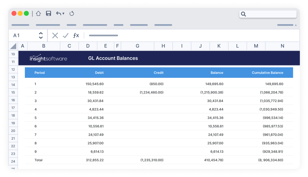Open the undo history dropdown arrow
This screenshot has width=308, height=177.
63,14
